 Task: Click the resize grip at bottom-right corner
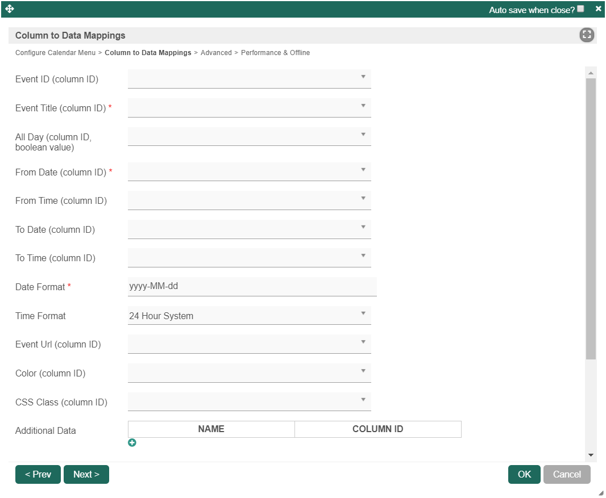601,493
